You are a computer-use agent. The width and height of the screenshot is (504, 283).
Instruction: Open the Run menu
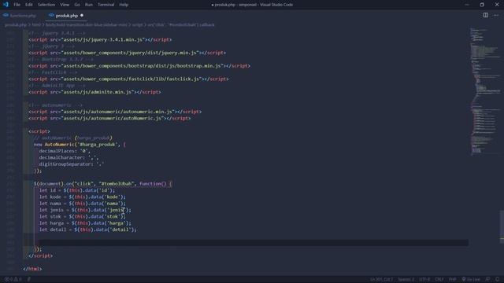pyautogui.click(x=89, y=5)
